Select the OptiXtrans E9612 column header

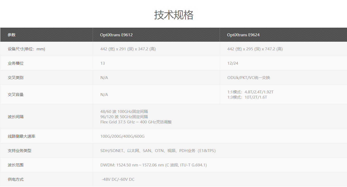[x=116, y=35]
